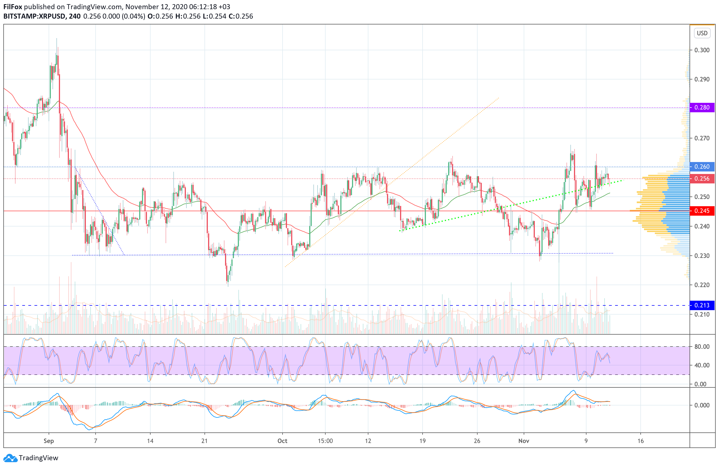Click the 80.00 stochastic scale label
The height and width of the screenshot is (468, 719).
(702, 347)
